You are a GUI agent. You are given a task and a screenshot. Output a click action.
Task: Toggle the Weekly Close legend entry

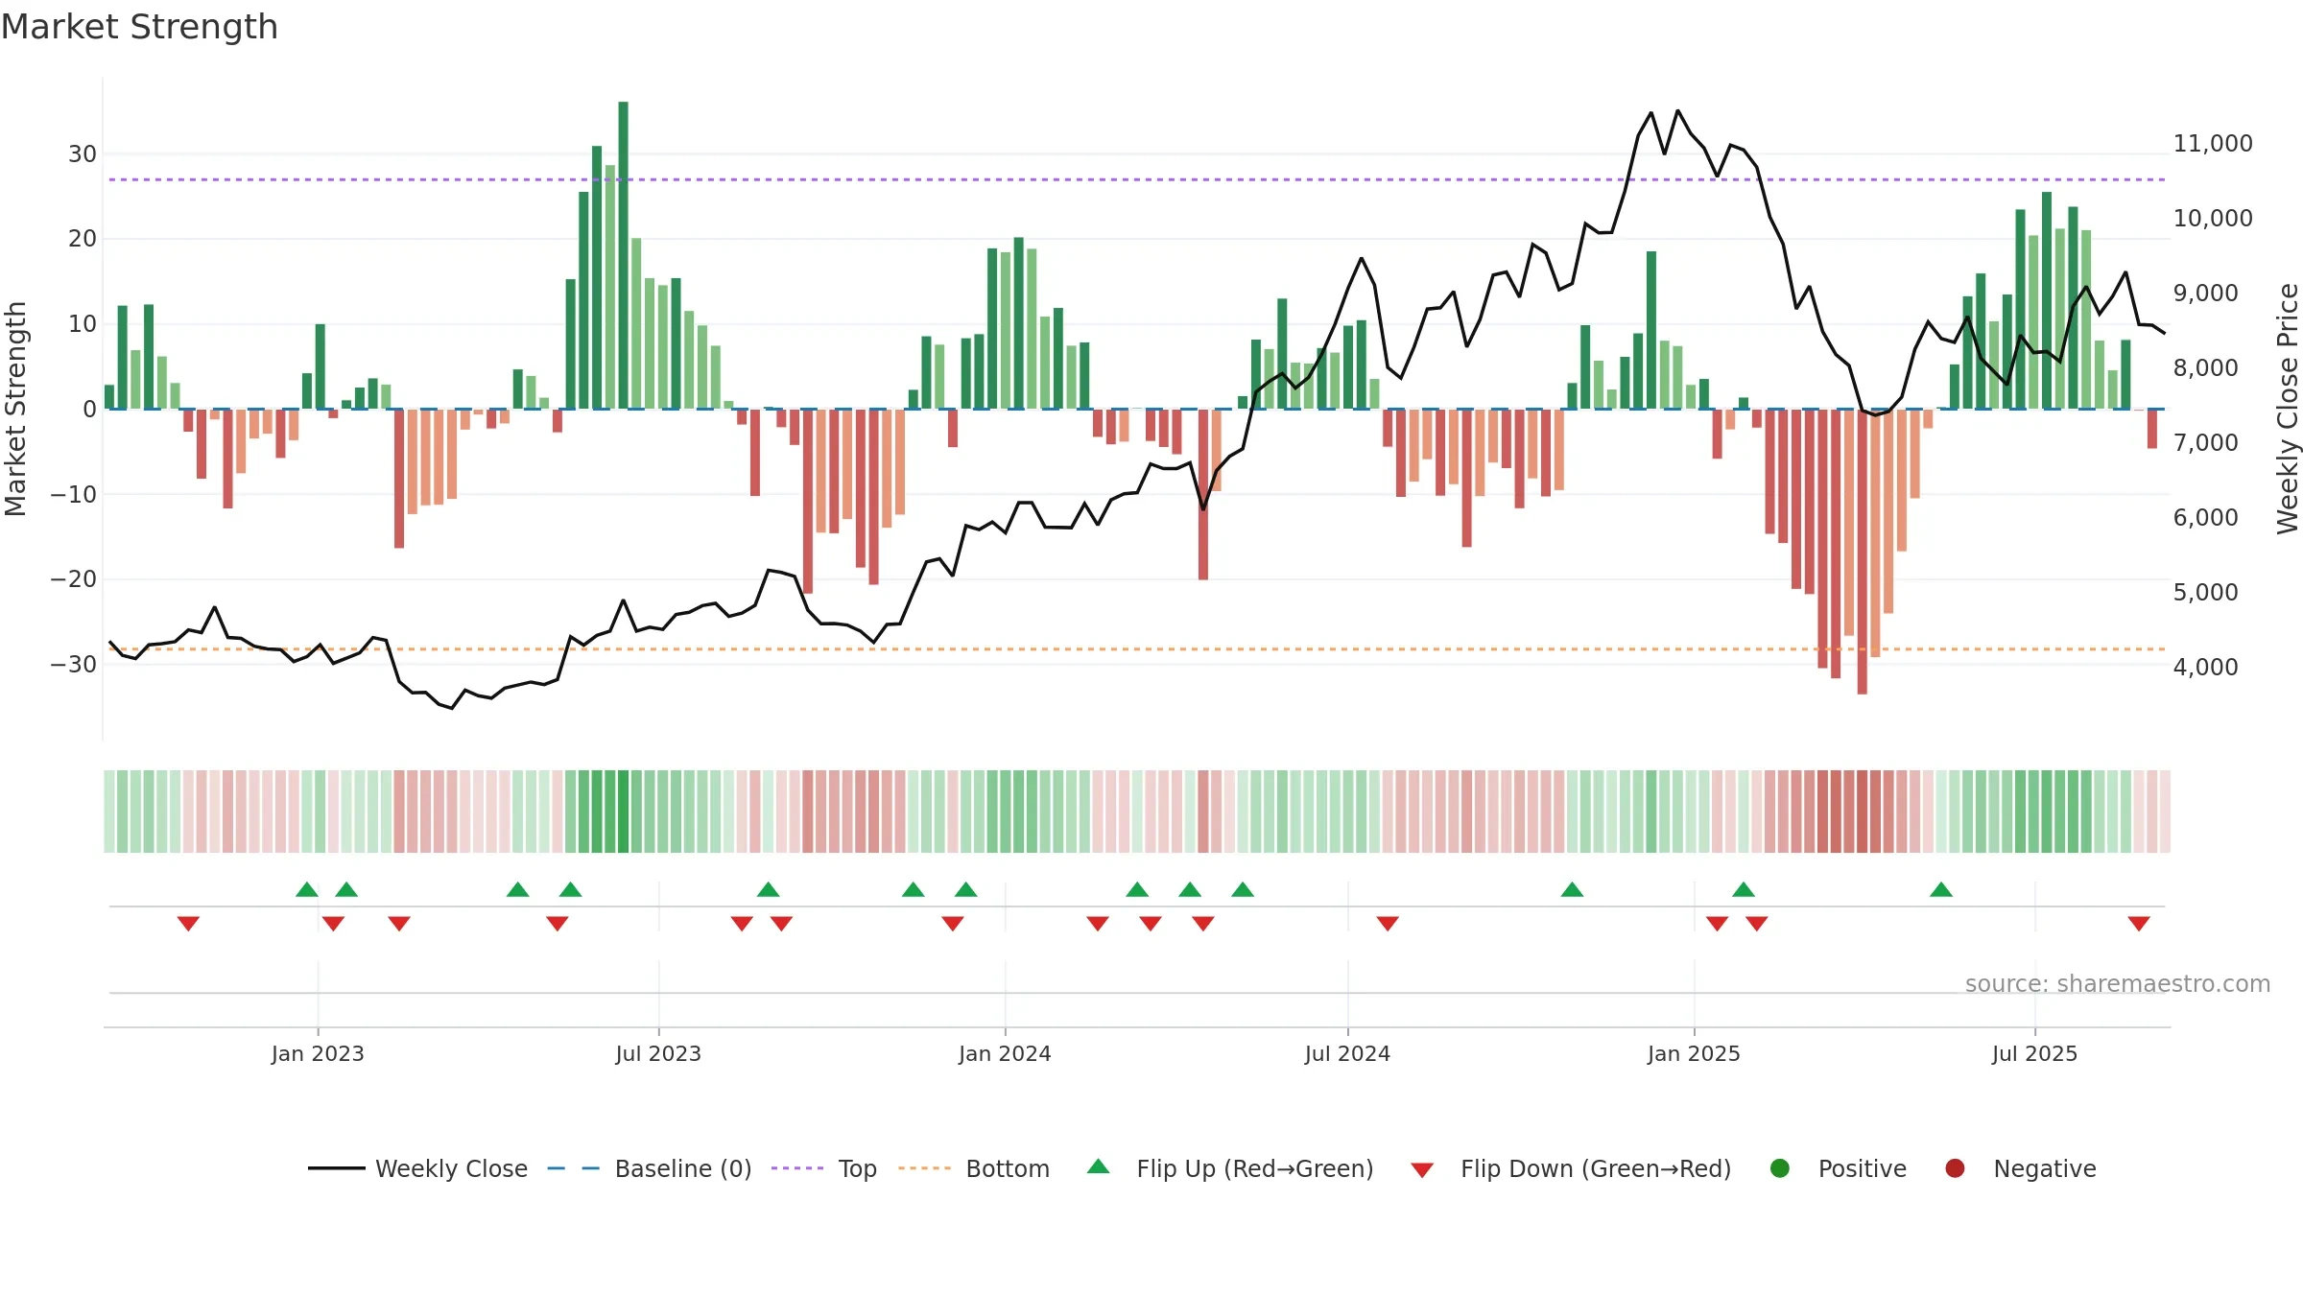tap(417, 1168)
